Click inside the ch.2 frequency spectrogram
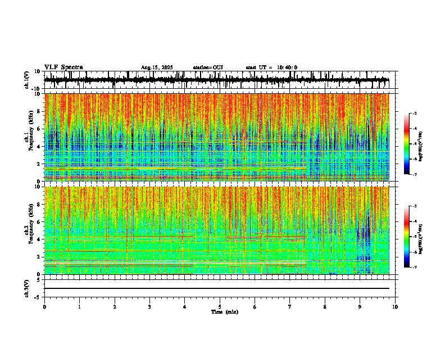 [217, 230]
